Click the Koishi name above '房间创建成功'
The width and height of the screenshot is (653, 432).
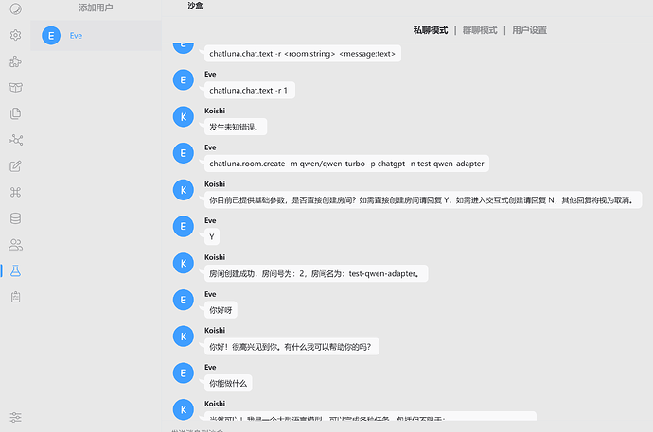pyautogui.click(x=215, y=257)
